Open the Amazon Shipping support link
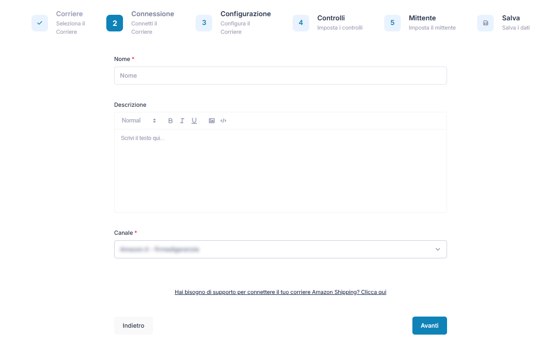Image resolution: width=552 pixels, height=342 pixels. (x=280, y=292)
